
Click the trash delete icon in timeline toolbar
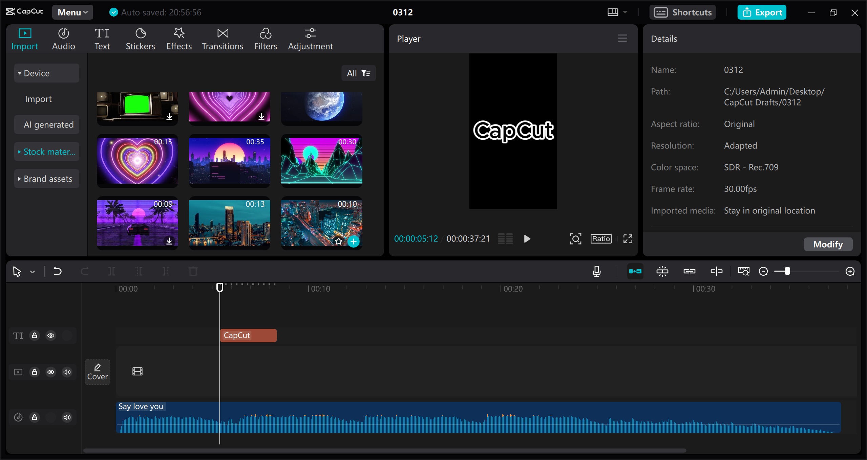[193, 271]
